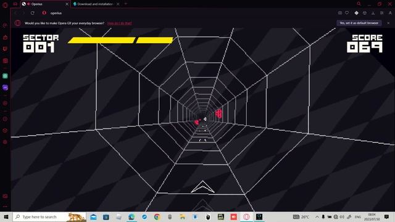The width and height of the screenshot is (395, 222).
Task: Open the green app sidebar icon
Action: (x=5, y=76)
